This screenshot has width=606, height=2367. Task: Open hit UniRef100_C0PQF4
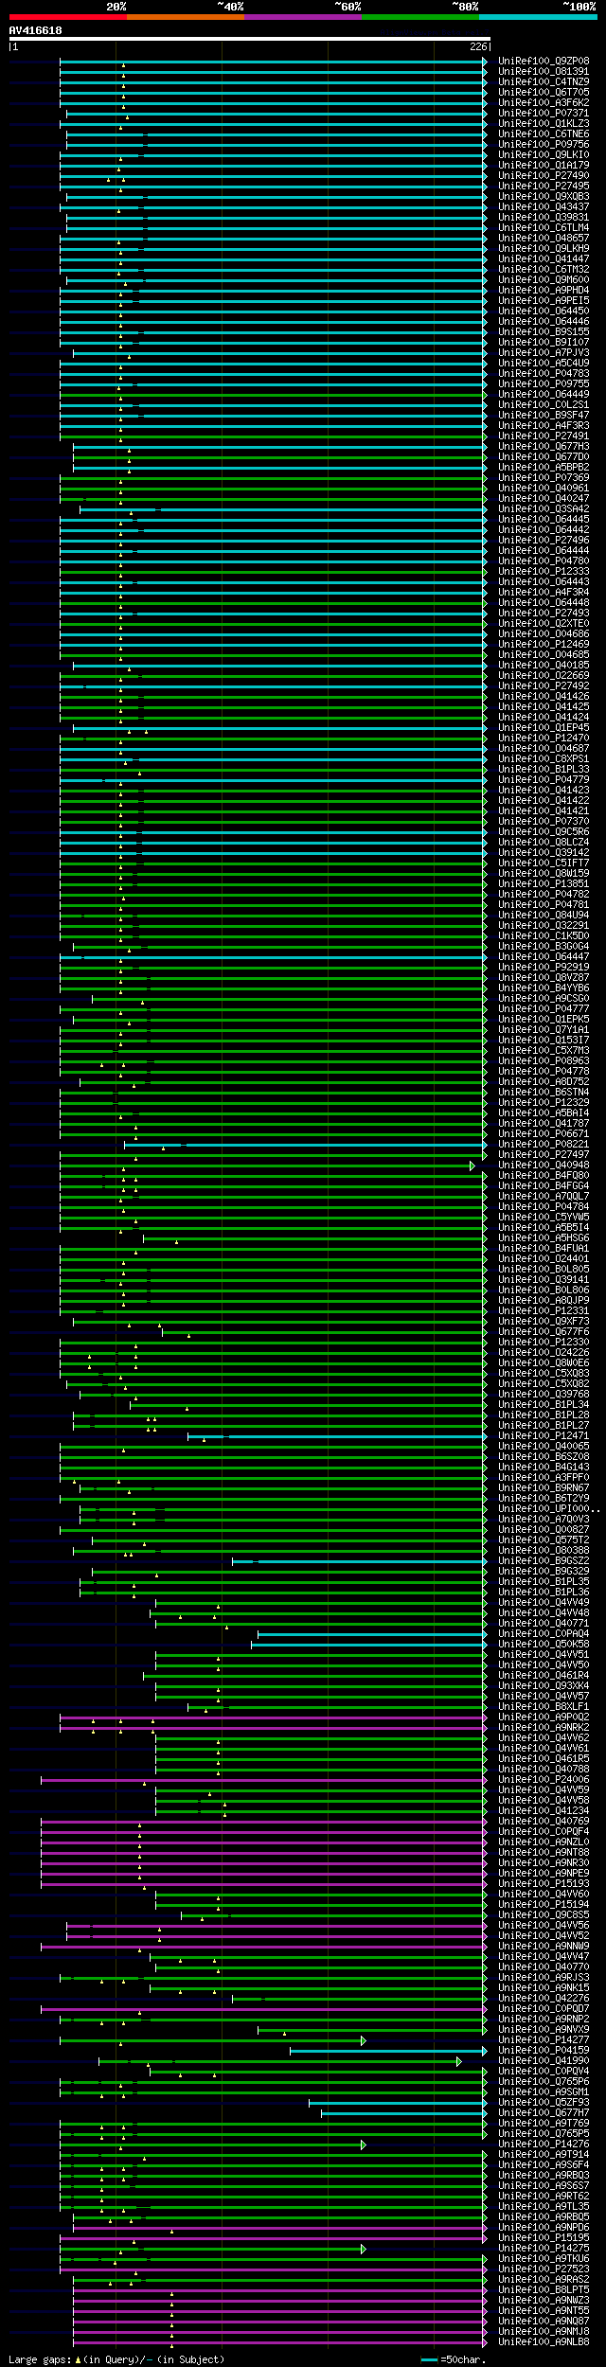click(544, 1831)
